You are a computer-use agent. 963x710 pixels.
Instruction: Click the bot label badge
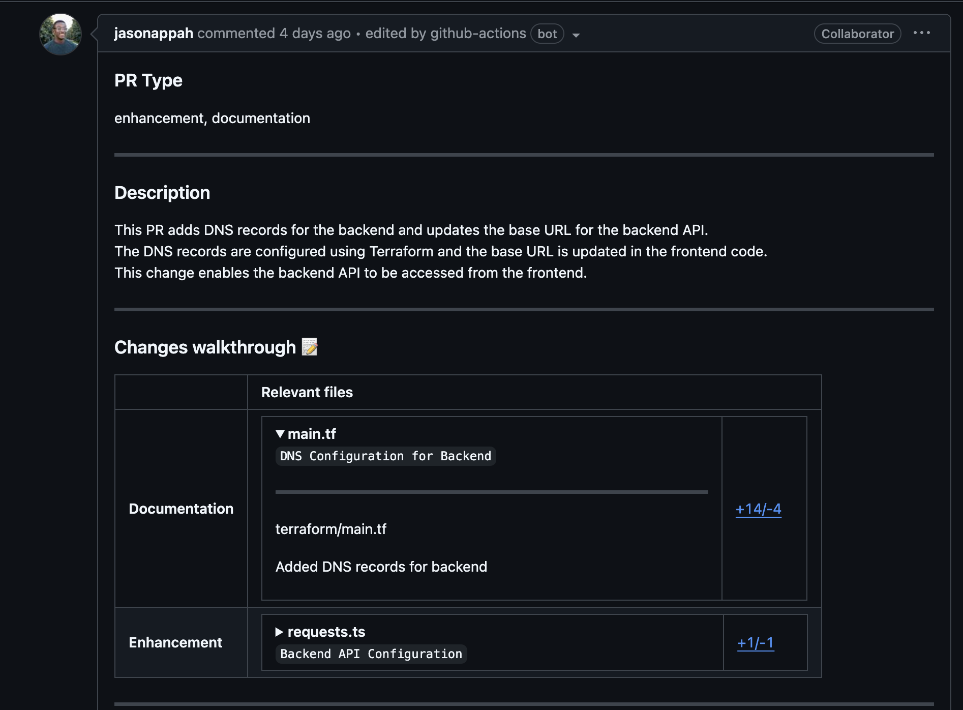(547, 34)
